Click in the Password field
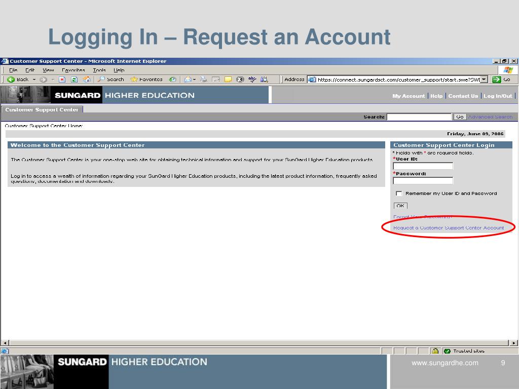The height and width of the screenshot is (389, 519). (423, 181)
